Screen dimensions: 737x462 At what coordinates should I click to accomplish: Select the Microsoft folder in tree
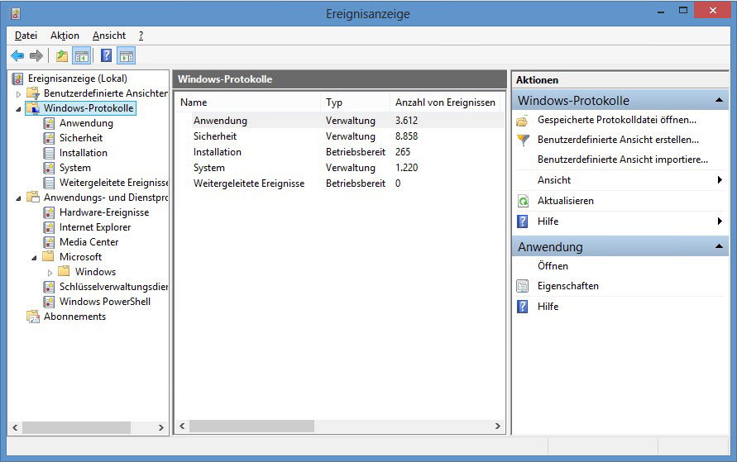pyautogui.click(x=80, y=257)
